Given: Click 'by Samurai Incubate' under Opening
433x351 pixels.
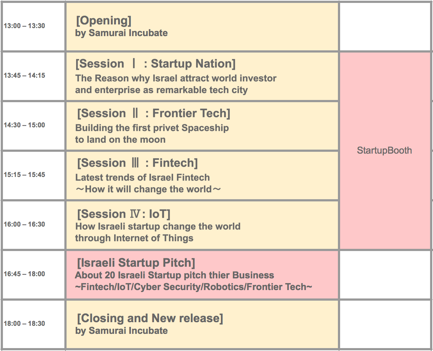Looking at the screenshot, I should (121, 33).
